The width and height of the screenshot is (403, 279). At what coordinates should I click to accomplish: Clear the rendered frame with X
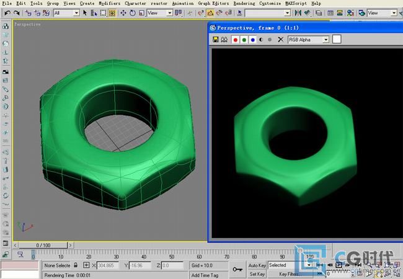[x=280, y=40]
